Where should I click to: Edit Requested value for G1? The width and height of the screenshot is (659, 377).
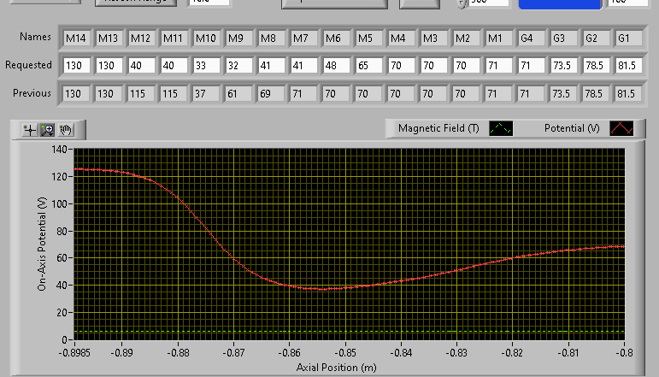pos(629,66)
